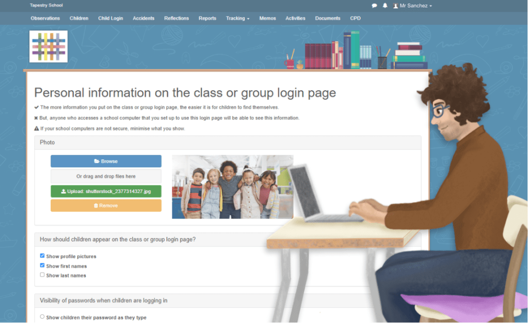Disable Show first names

tap(42, 265)
